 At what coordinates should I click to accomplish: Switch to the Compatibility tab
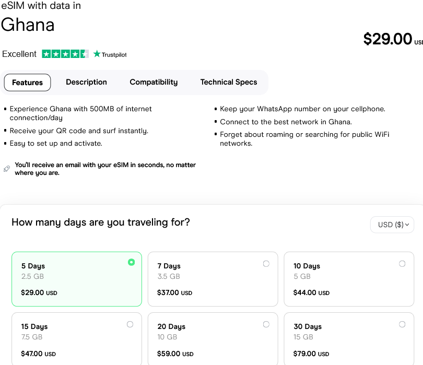(x=154, y=82)
